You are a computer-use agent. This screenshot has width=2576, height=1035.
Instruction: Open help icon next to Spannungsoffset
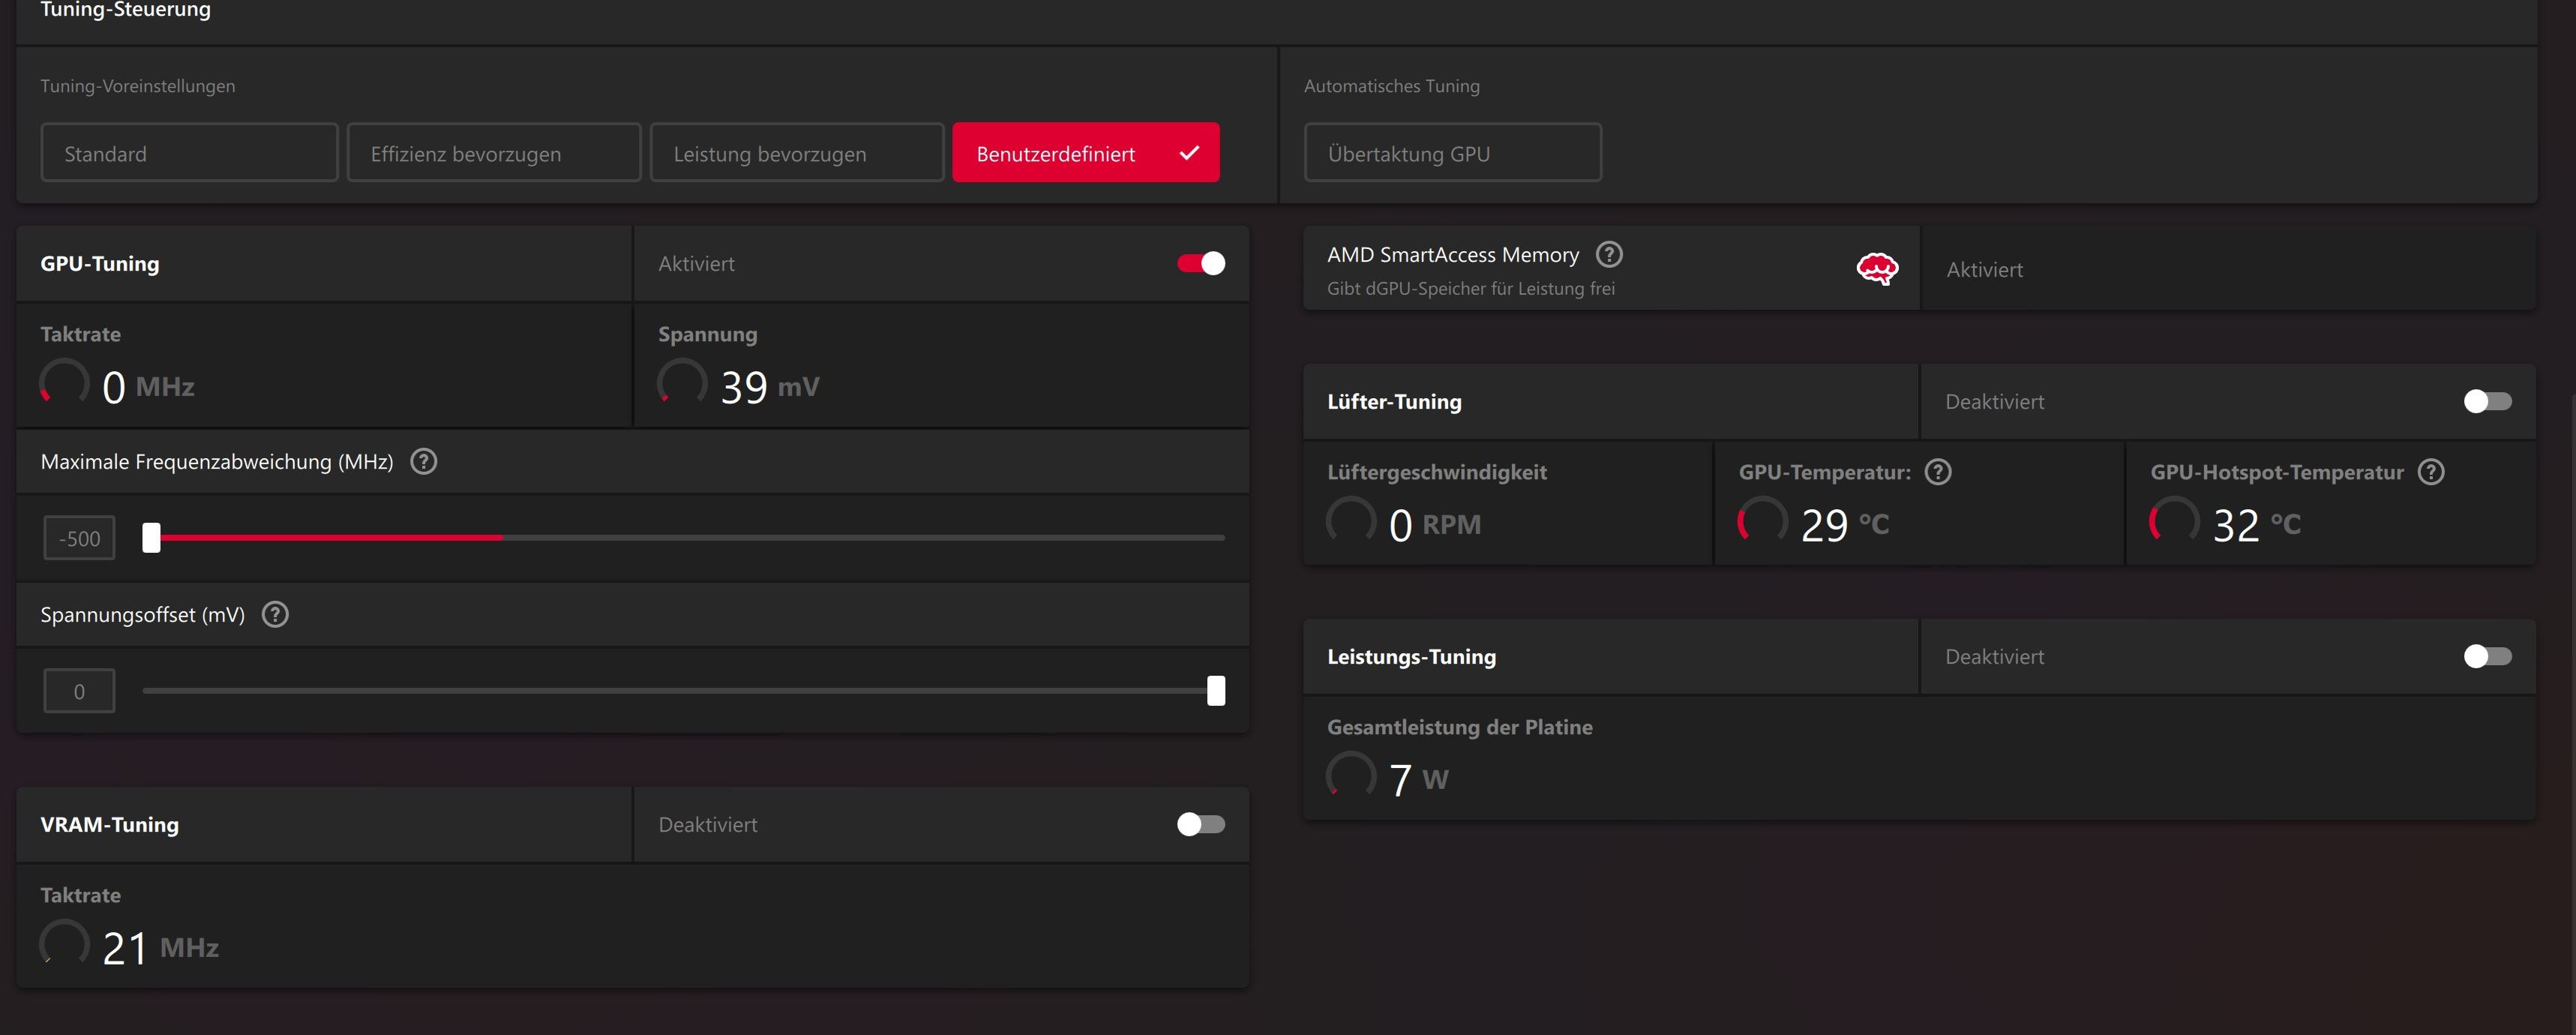point(275,615)
